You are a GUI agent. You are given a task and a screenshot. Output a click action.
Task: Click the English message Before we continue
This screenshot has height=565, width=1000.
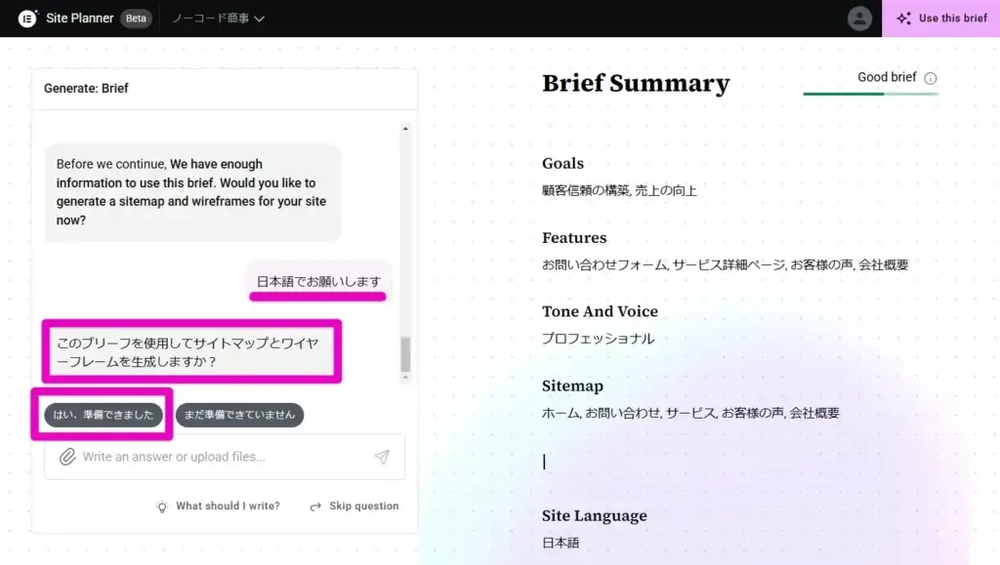[192, 191]
